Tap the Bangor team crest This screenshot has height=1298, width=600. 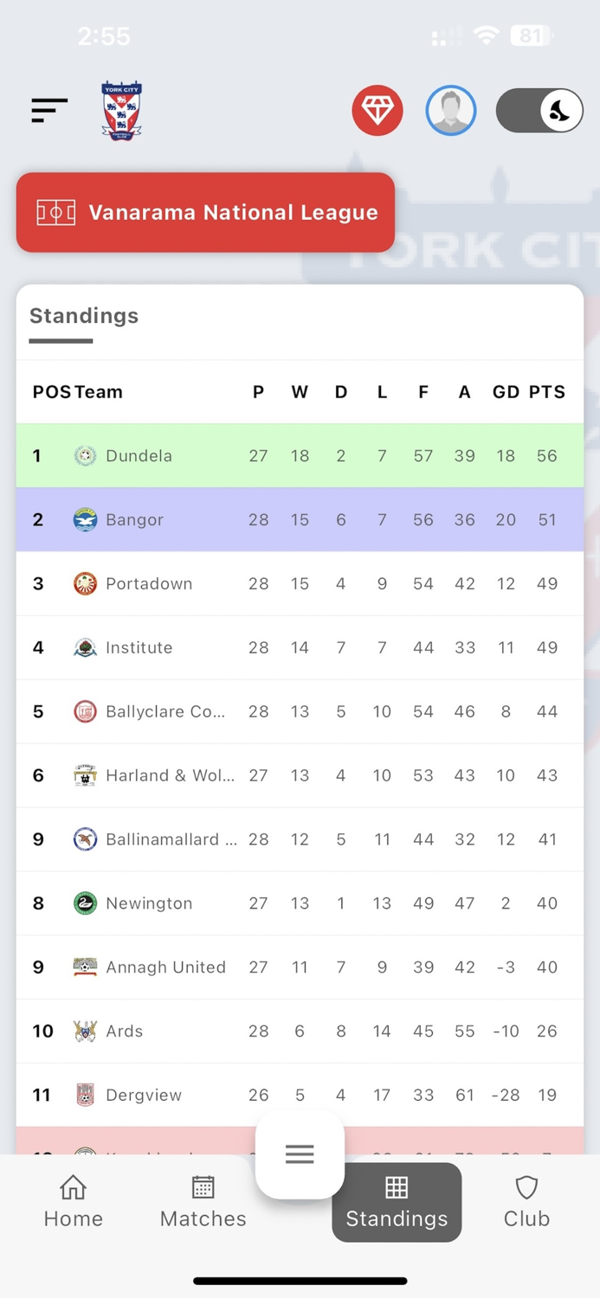pos(84,519)
